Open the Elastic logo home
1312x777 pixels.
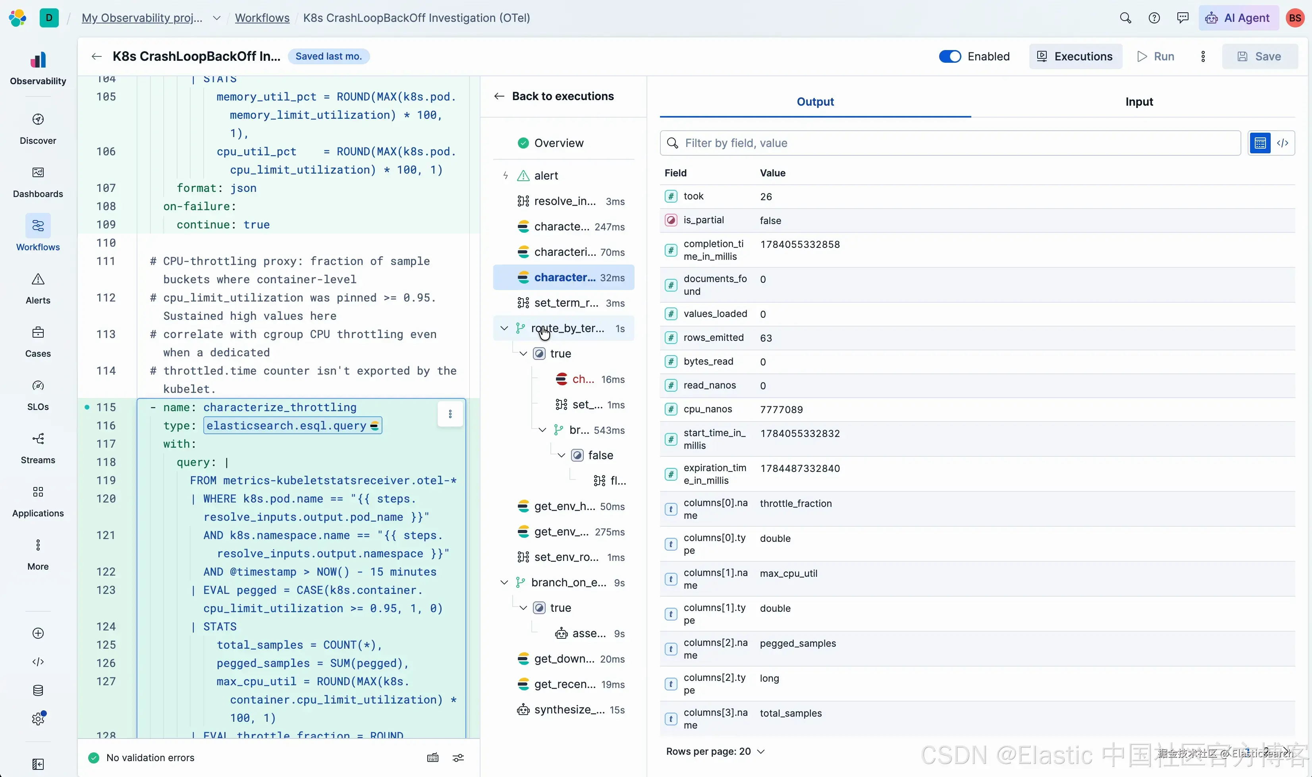17,18
